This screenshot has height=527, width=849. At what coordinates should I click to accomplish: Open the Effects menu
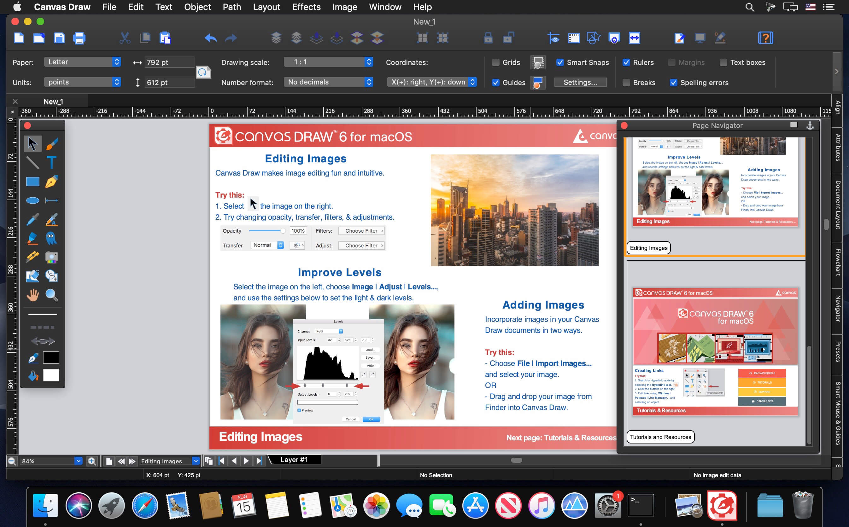click(306, 7)
